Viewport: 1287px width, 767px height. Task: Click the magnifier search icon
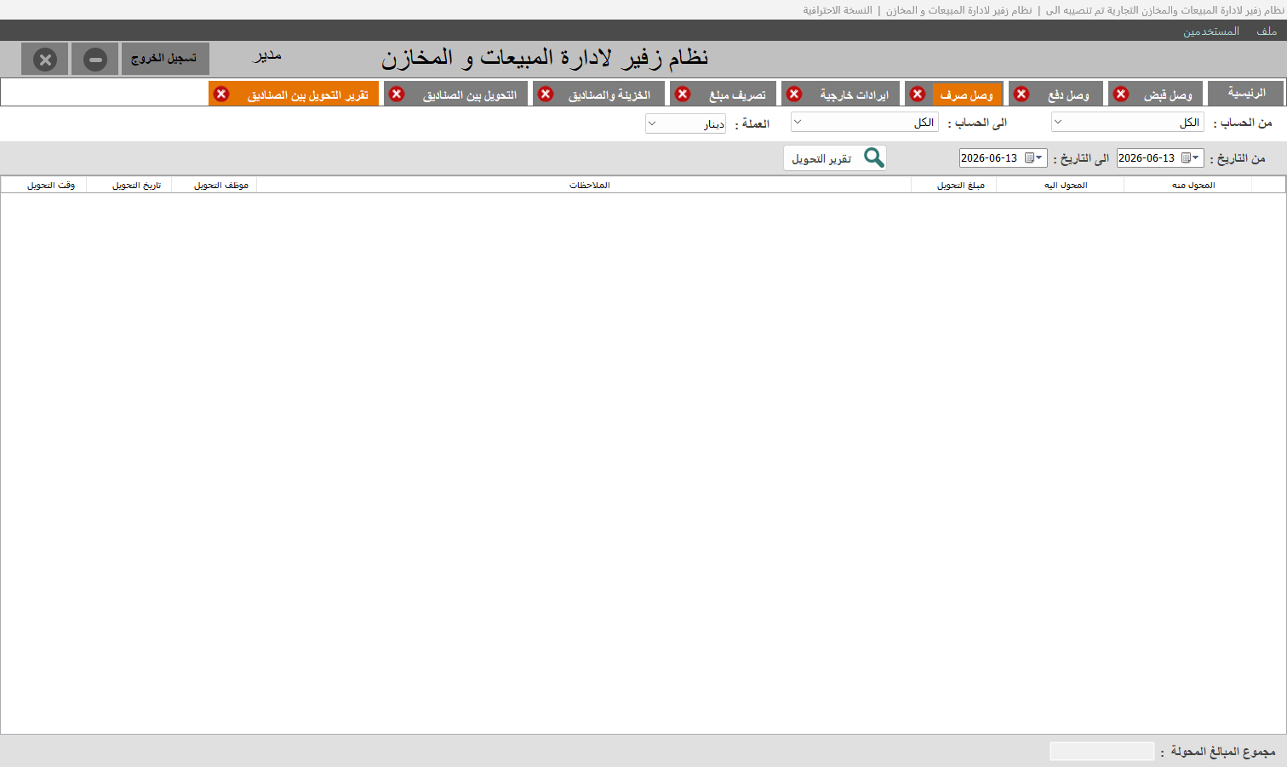[874, 157]
